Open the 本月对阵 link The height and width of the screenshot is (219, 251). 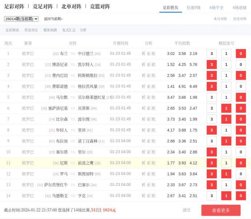pyautogui.click(x=220, y=19)
